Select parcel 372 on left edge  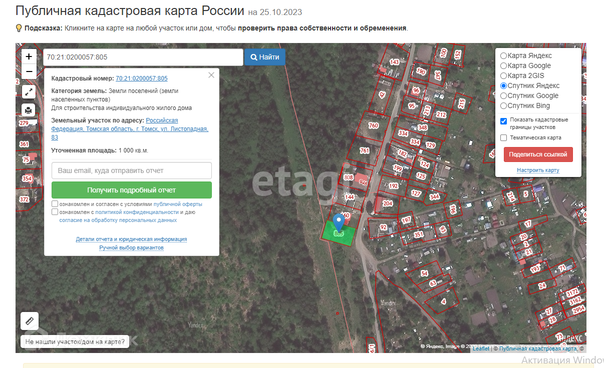(24, 199)
